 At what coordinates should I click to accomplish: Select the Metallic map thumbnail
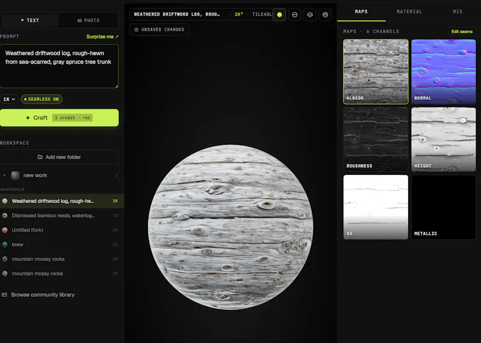[444, 207]
